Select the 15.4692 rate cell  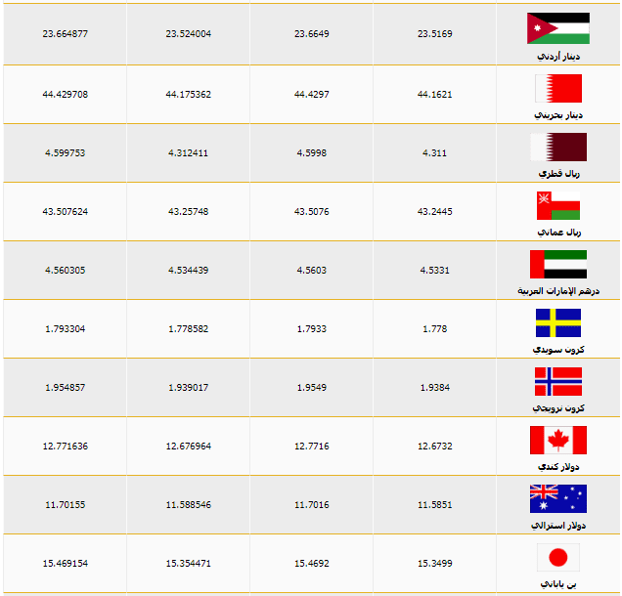click(312, 564)
